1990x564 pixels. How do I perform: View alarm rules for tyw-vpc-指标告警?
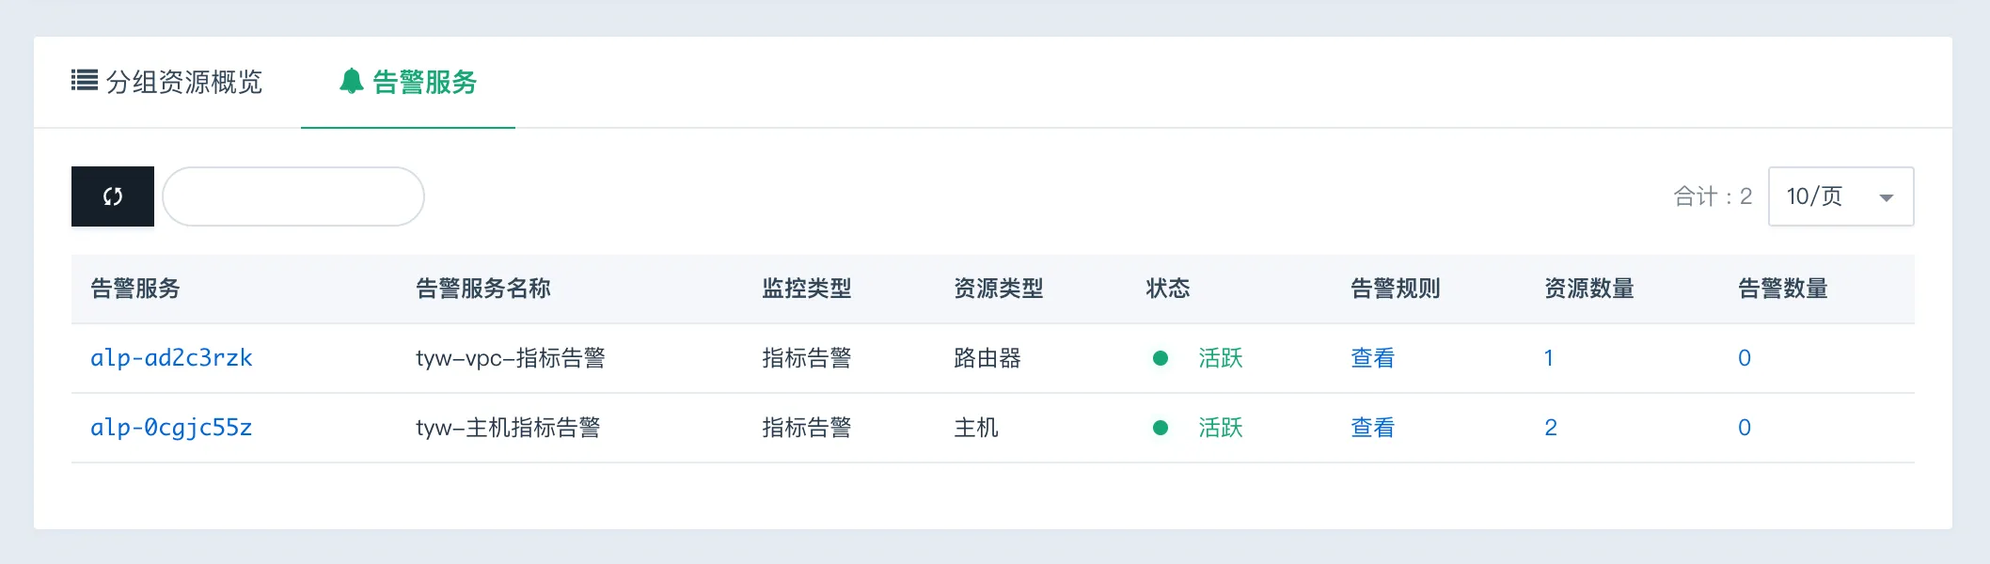1372,358
